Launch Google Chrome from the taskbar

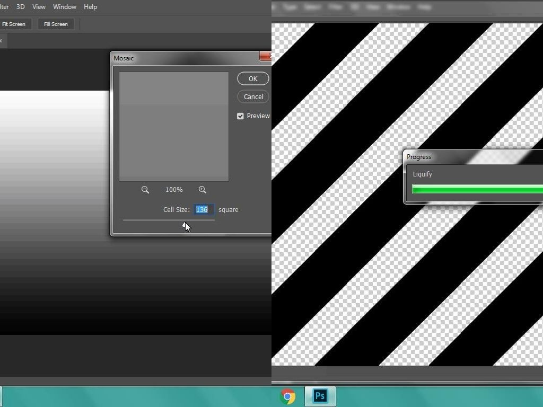pos(287,395)
